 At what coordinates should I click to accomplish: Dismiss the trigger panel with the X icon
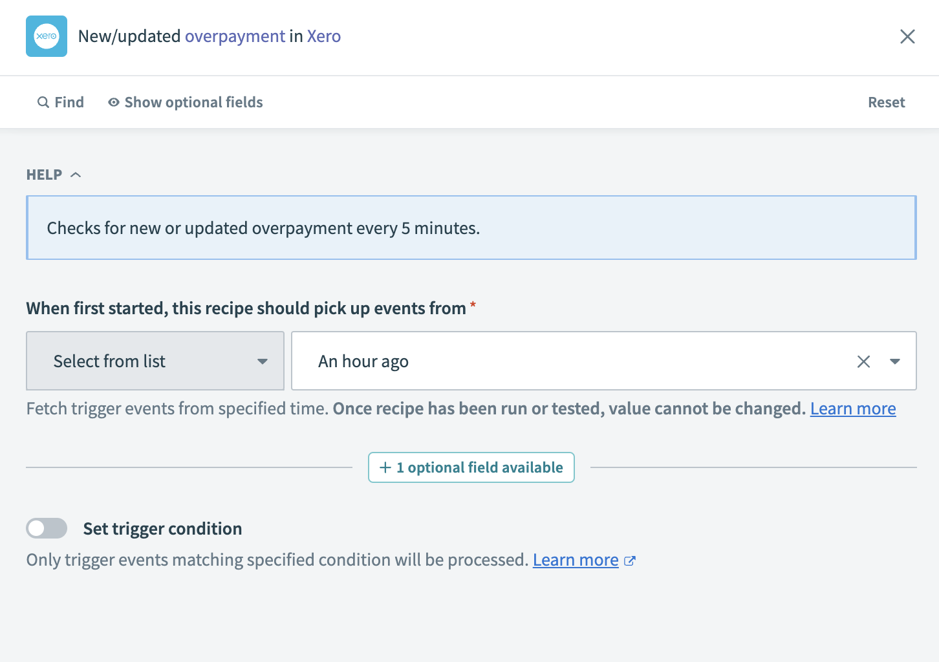[907, 37]
